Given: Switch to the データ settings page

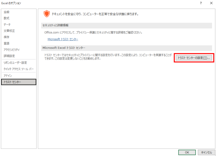Looking at the screenshot, I should (7, 24).
